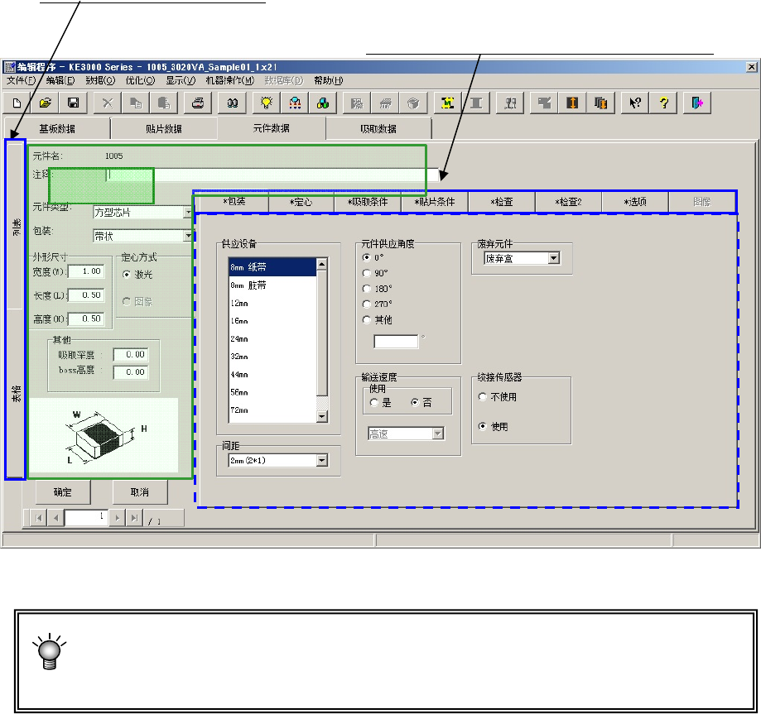The height and width of the screenshot is (714, 761).
Task: Click the stacked pages orange arrow icon
Action: click(x=601, y=103)
